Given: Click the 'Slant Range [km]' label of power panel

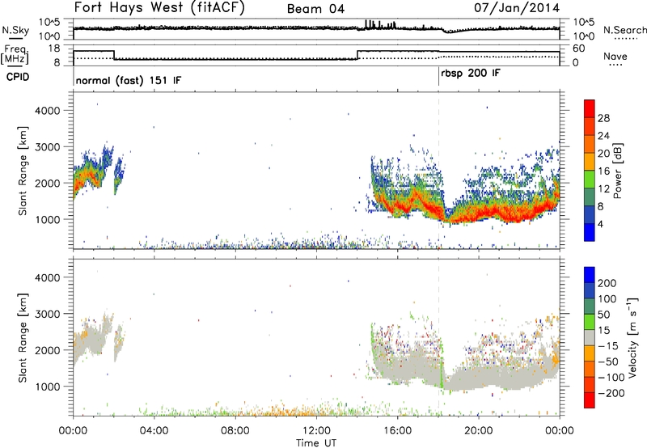Looking at the screenshot, I should click(23, 171).
